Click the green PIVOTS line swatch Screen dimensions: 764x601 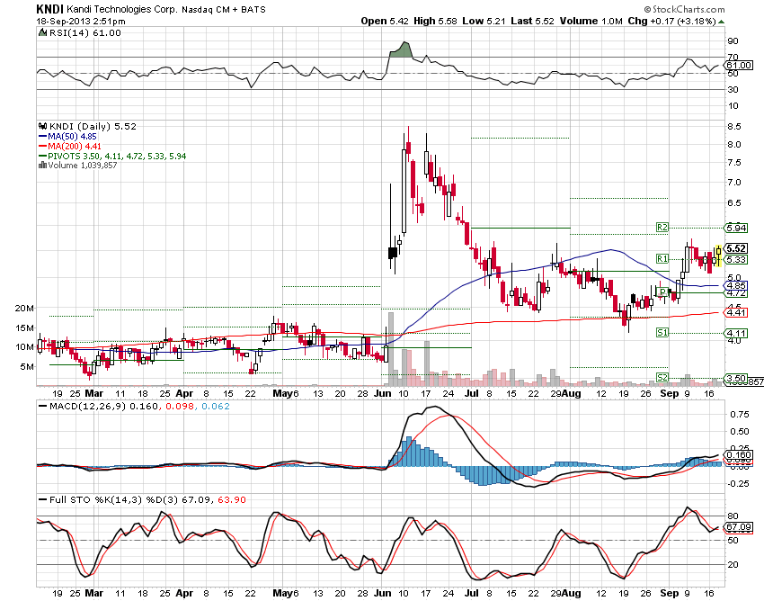pyautogui.click(x=42, y=157)
